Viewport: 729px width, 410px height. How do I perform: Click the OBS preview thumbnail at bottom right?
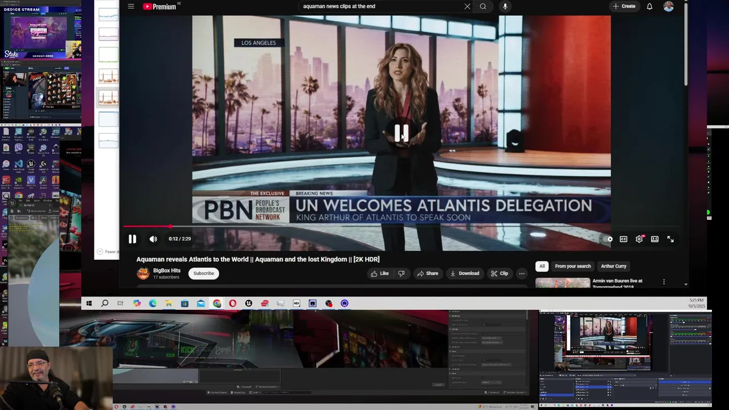point(625,359)
